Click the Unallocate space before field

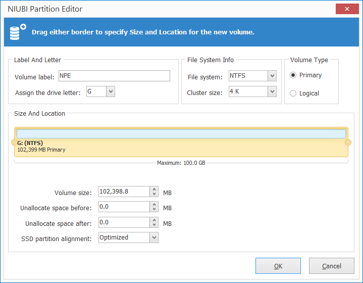(x=124, y=207)
